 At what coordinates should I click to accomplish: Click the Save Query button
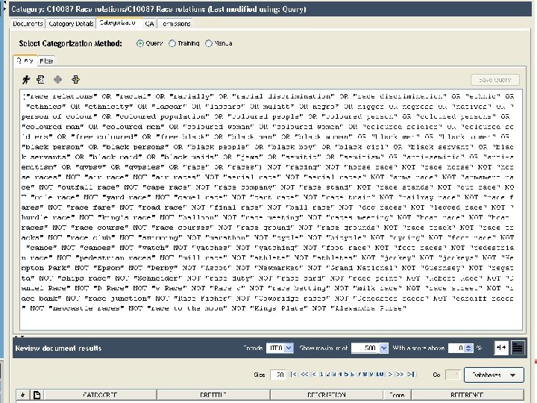[x=495, y=80]
